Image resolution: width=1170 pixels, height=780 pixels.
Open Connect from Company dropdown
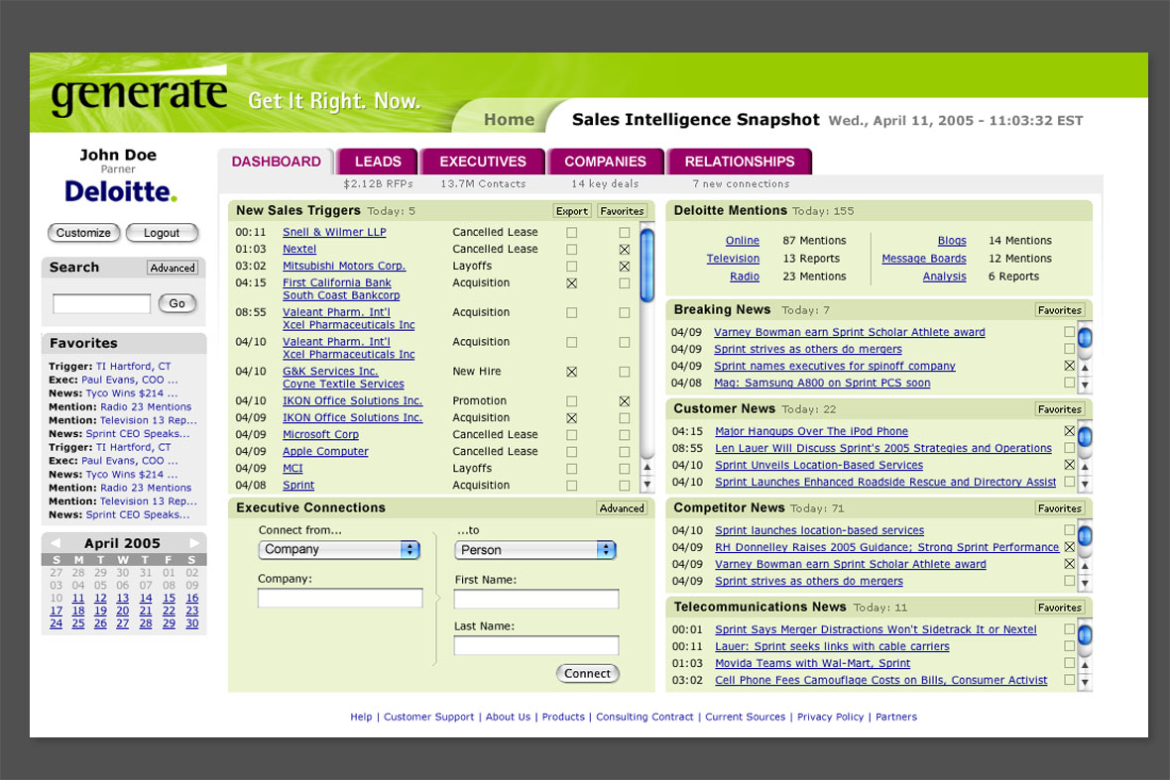click(x=339, y=550)
